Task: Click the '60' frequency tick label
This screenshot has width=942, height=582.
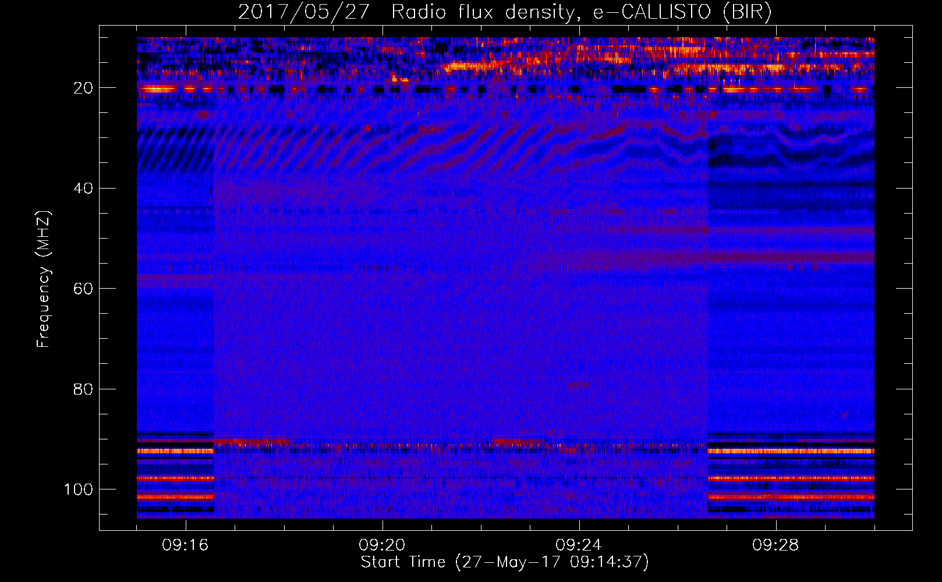Action: 83,289
